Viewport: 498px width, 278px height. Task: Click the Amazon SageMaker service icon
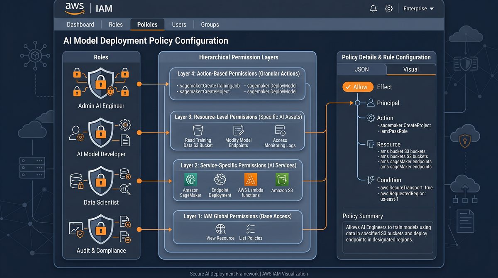190,180
